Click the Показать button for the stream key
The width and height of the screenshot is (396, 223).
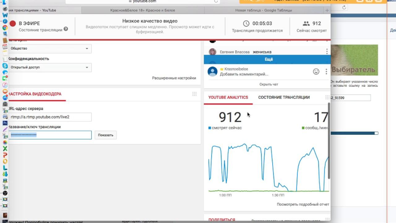(x=105, y=135)
